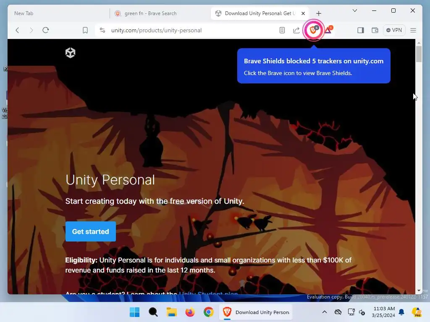Click the Brave Shields lion icon
Image resolution: width=430 pixels, height=322 pixels.
[313, 30]
